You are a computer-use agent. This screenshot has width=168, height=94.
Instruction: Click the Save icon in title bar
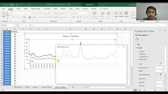(17, 5)
